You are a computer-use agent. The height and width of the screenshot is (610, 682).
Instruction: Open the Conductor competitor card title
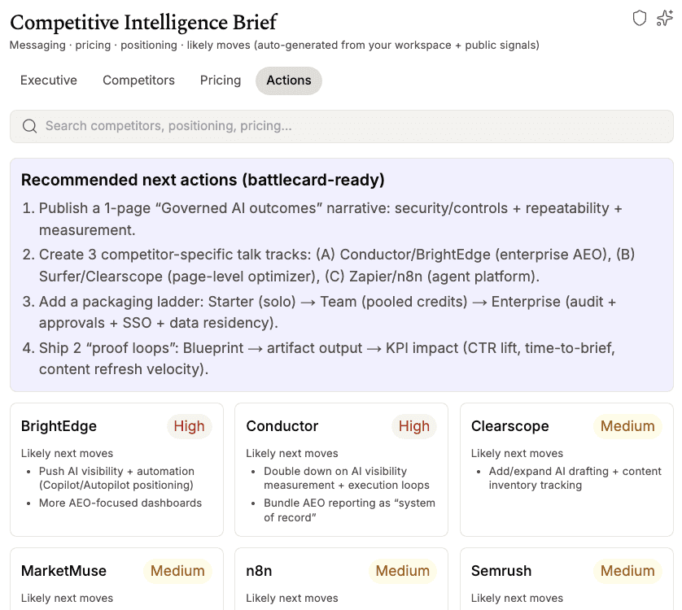[282, 426]
